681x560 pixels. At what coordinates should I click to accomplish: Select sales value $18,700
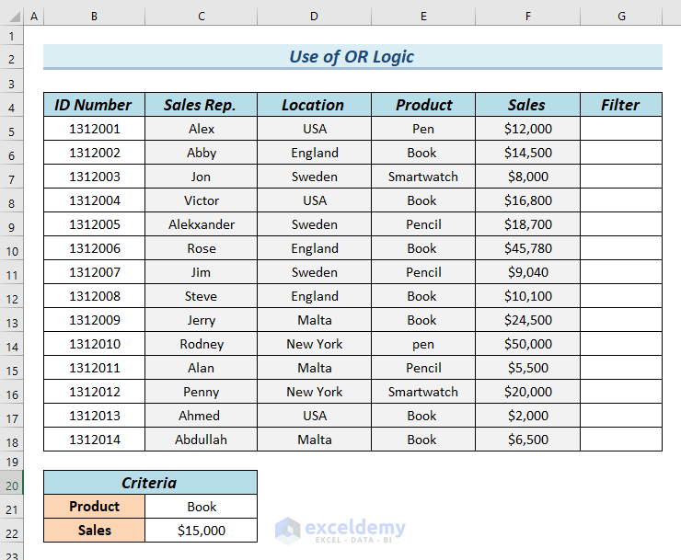(x=527, y=224)
